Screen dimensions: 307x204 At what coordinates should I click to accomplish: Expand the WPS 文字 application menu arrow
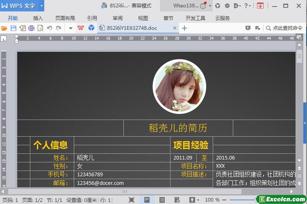pos(41,6)
